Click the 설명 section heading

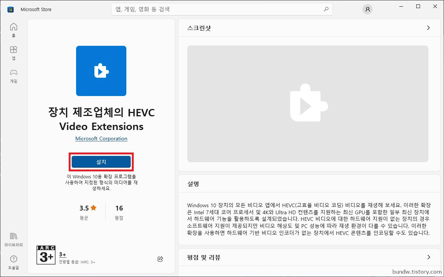pos(193,184)
